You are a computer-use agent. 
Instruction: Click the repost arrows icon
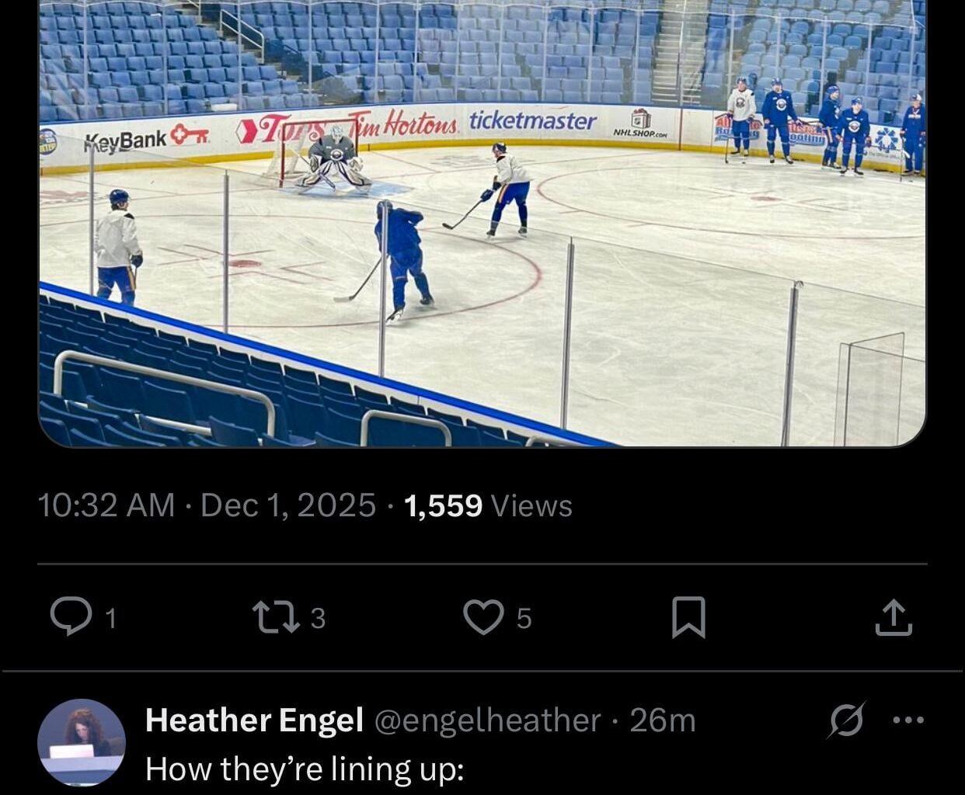280,618
